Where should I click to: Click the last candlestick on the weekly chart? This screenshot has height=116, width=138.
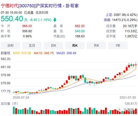[x=136, y=65]
